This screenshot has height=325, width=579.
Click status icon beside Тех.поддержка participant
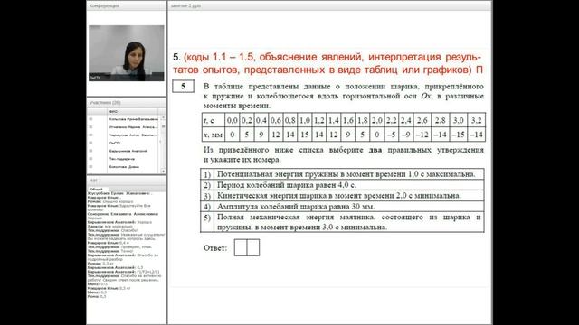pyautogui.click(x=90, y=159)
